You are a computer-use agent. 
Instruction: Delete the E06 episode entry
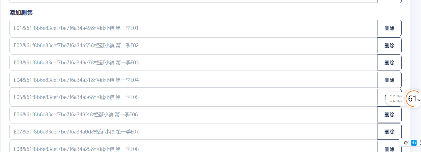[x=389, y=114]
